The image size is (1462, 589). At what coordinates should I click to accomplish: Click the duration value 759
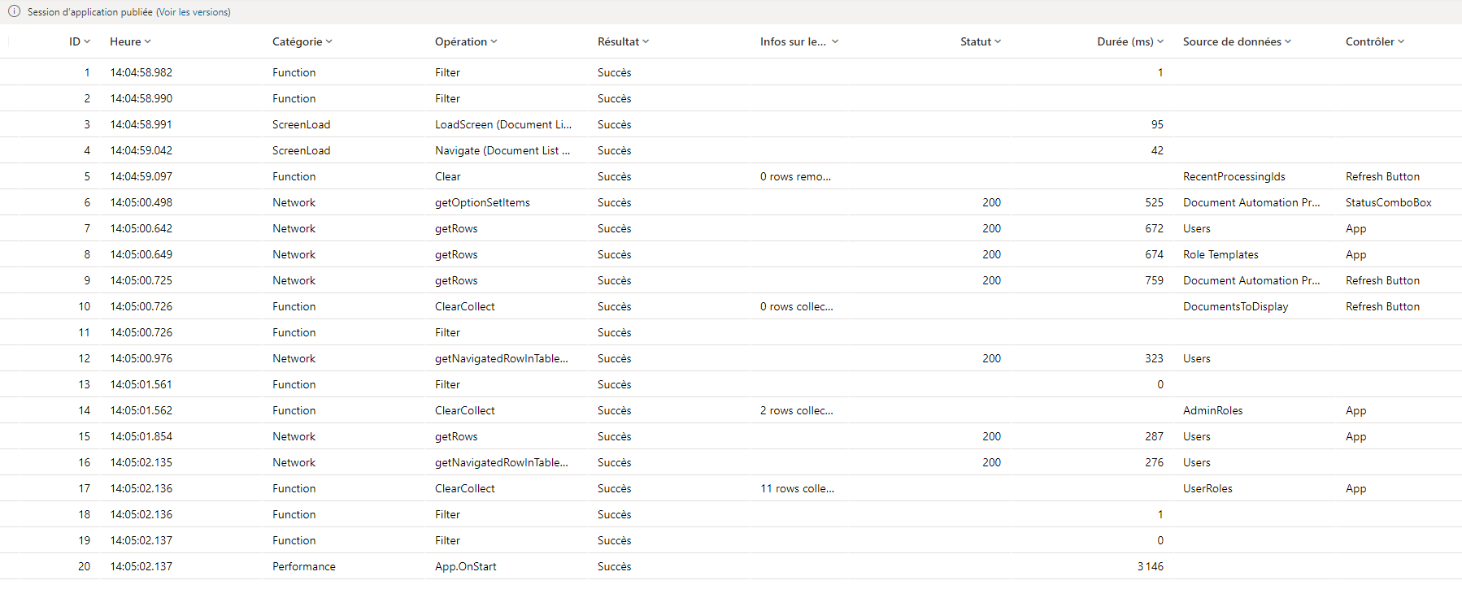pyautogui.click(x=1155, y=280)
